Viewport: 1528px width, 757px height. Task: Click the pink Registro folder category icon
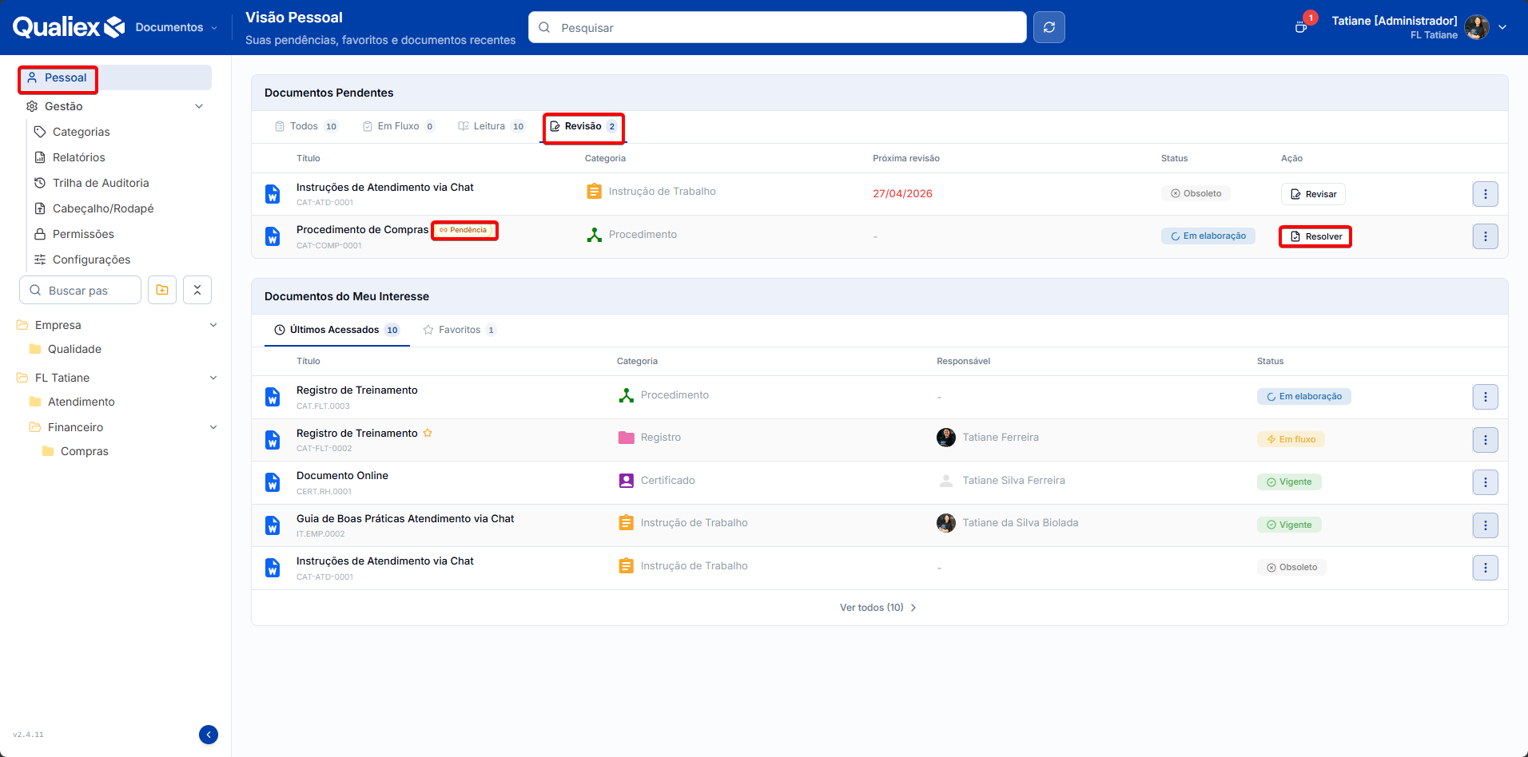[627, 438]
